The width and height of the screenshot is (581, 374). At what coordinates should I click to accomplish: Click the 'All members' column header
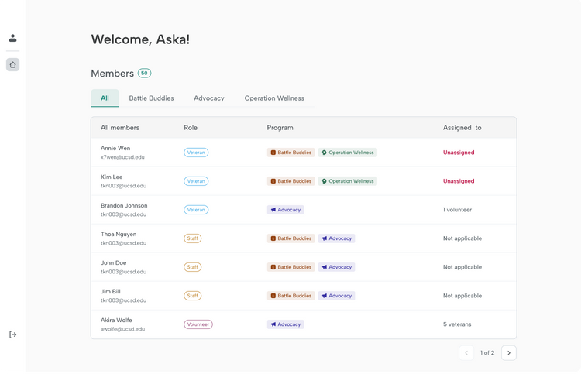pyautogui.click(x=120, y=128)
